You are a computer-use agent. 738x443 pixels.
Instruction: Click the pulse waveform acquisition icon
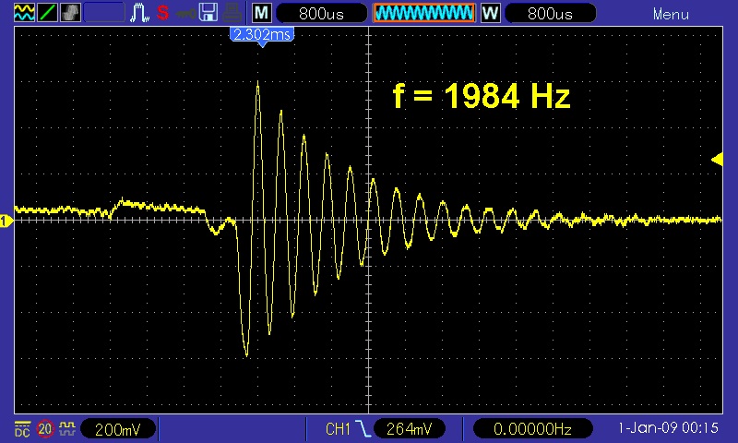140,13
